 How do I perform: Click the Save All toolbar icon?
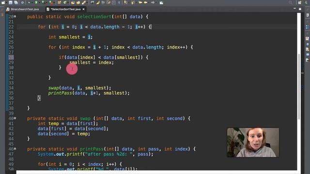(x=16, y=2)
